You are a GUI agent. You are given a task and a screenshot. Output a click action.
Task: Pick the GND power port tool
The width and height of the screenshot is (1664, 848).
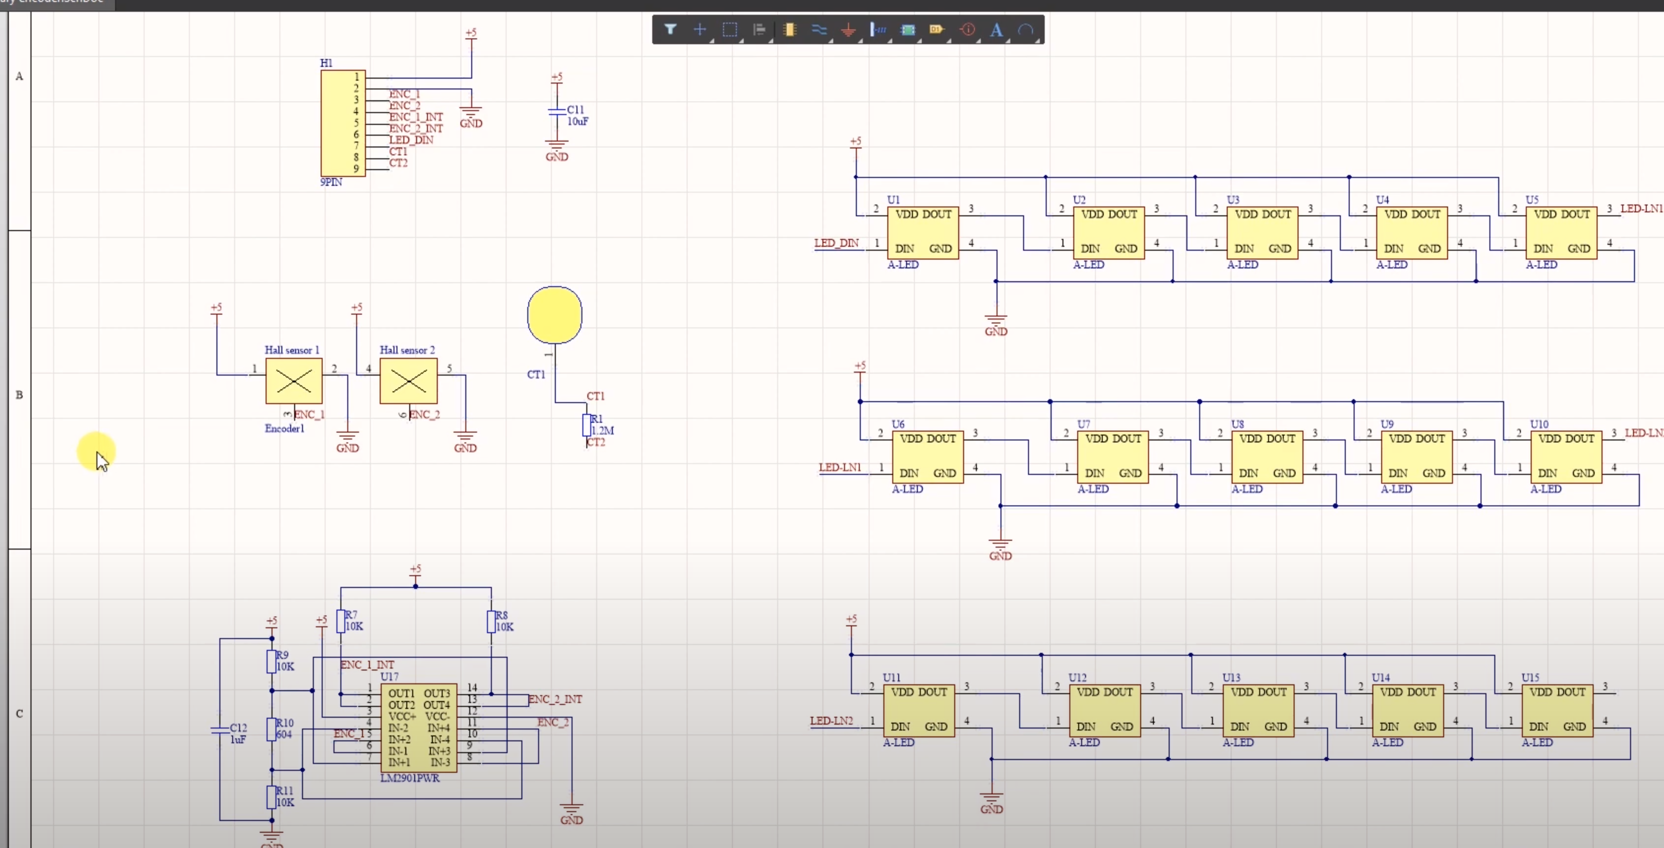point(848,29)
